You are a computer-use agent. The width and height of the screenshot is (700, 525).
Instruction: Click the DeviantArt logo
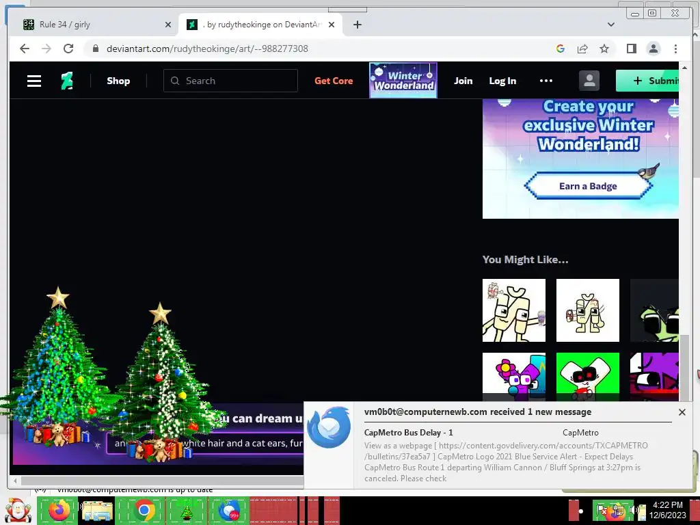(x=67, y=81)
